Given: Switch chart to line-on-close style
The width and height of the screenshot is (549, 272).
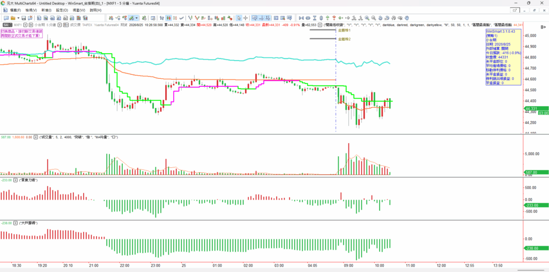Looking at the screenshot, I should (x=182, y=18).
